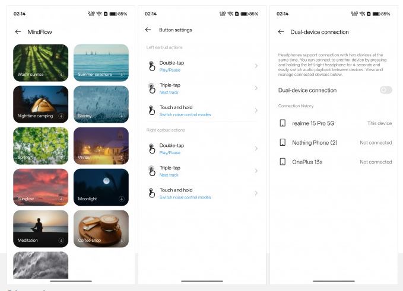Return from Dual-device connection page
Viewport: 403px width, 291px height.
pyautogui.click(x=281, y=32)
